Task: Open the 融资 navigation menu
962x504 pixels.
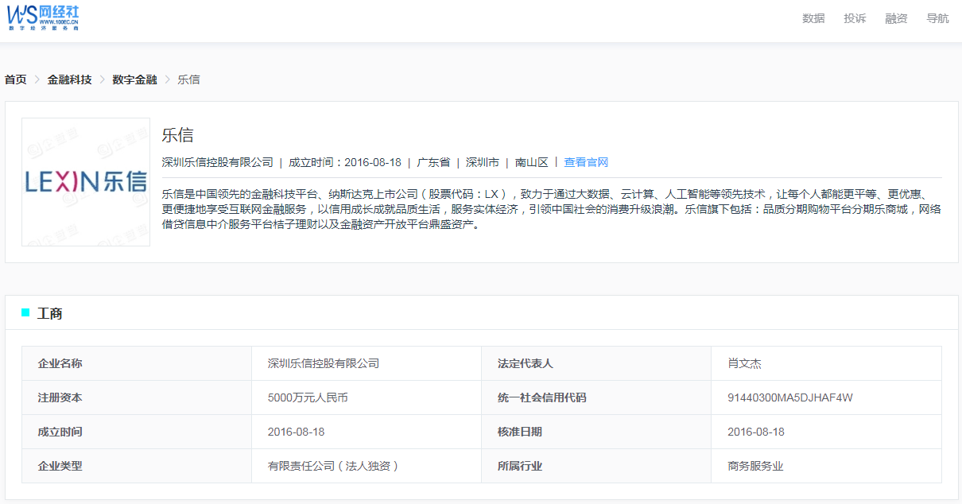Action: click(896, 18)
